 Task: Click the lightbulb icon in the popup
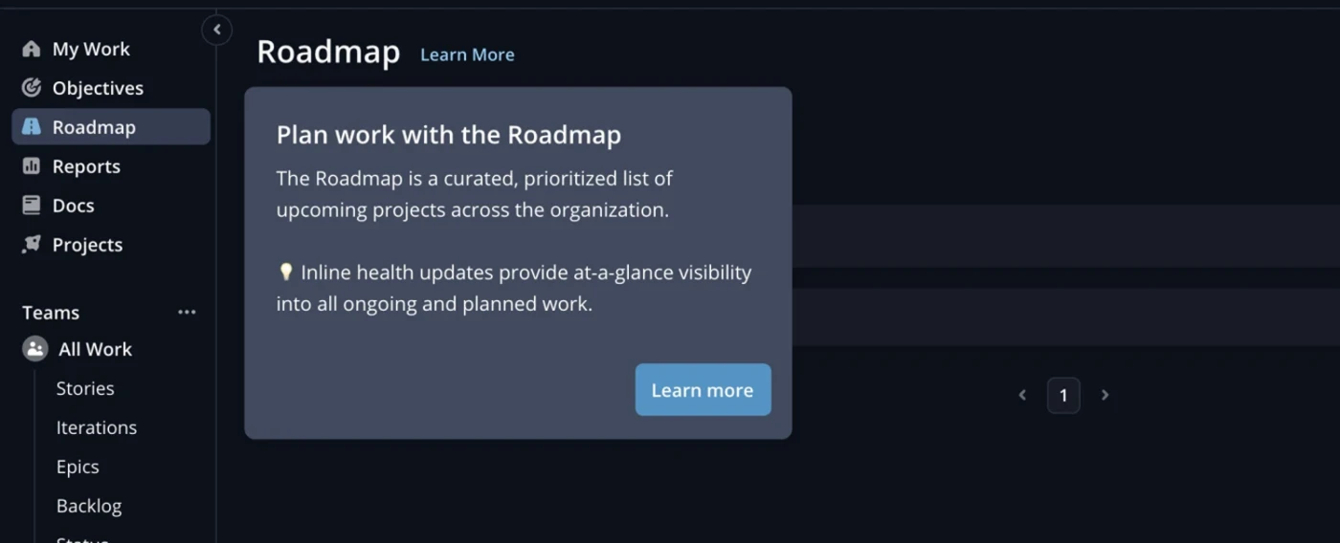tap(285, 272)
